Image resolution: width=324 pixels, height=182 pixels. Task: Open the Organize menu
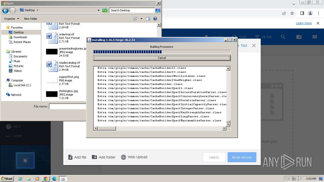tap(11, 19)
